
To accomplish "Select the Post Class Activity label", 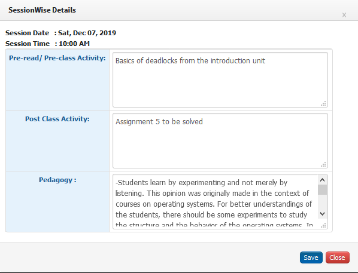I will coord(57,119).
